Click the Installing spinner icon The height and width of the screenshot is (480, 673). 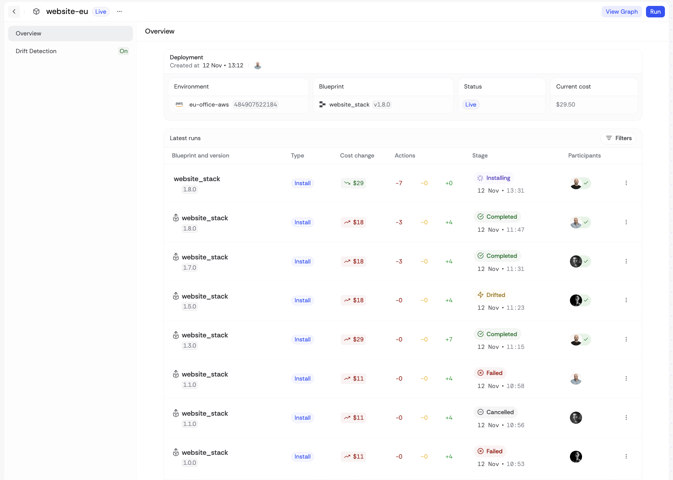pos(480,178)
